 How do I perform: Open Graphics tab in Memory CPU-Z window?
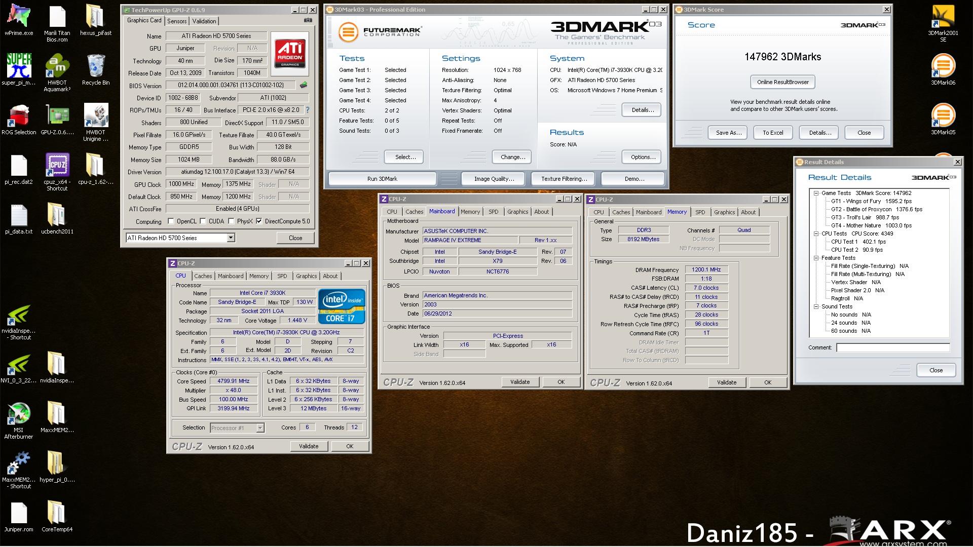pos(724,212)
